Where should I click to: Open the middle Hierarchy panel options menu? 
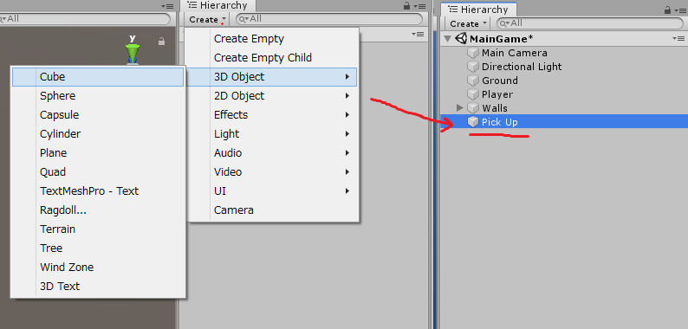pos(421,6)
